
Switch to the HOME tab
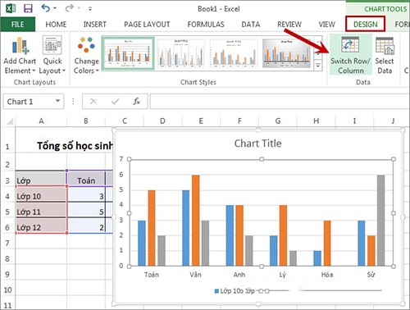click(x=56, y=25)
